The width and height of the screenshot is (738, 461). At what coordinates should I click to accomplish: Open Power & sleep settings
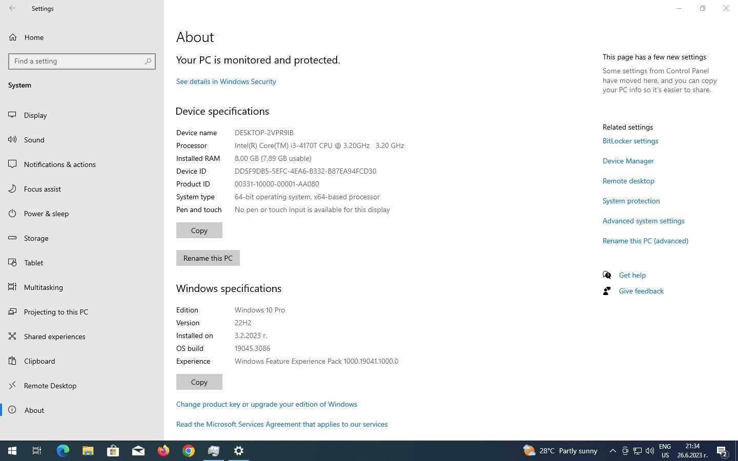pyautogui.click(x=82, y=214)
